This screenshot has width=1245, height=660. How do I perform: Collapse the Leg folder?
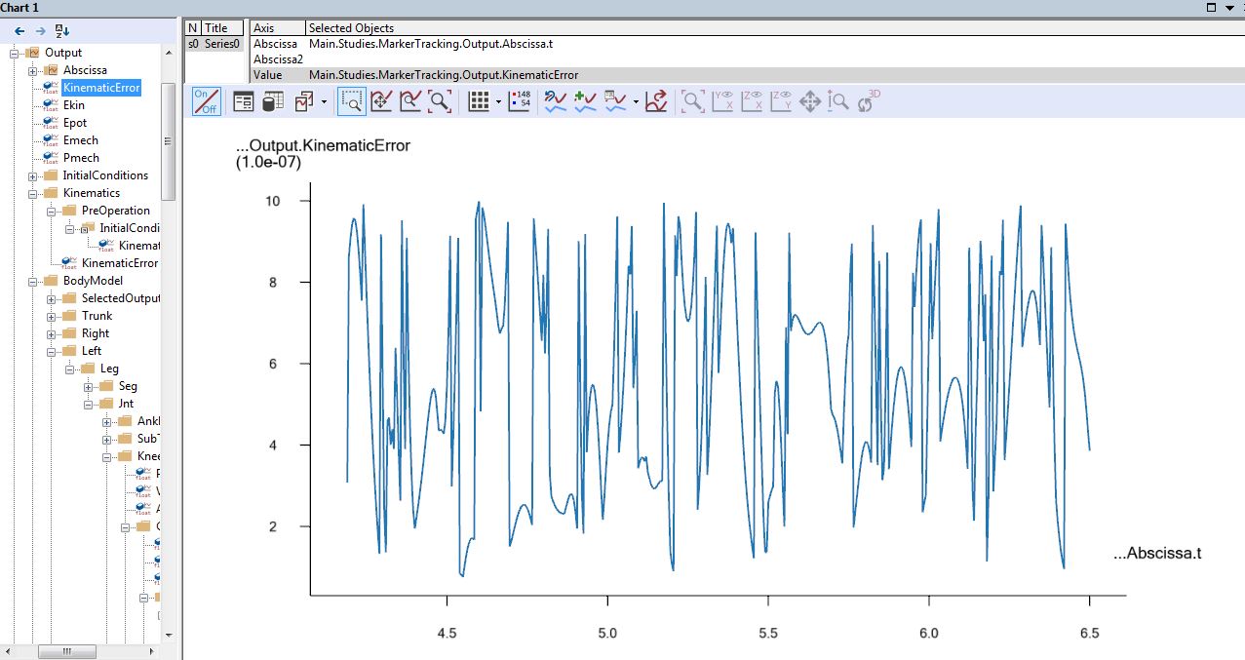[69, 369]
